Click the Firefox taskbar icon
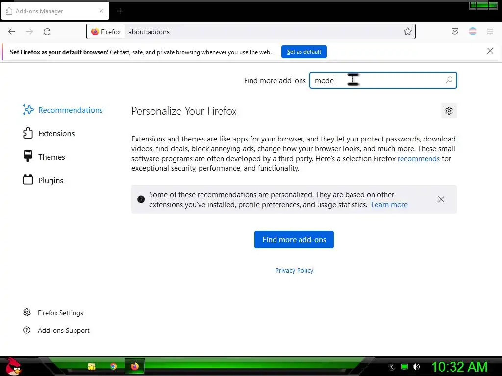 pos(135,366)
